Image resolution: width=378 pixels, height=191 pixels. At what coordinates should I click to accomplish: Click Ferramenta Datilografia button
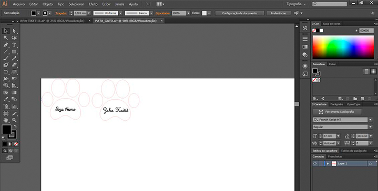pyautogui.click(x=337, y=112)
